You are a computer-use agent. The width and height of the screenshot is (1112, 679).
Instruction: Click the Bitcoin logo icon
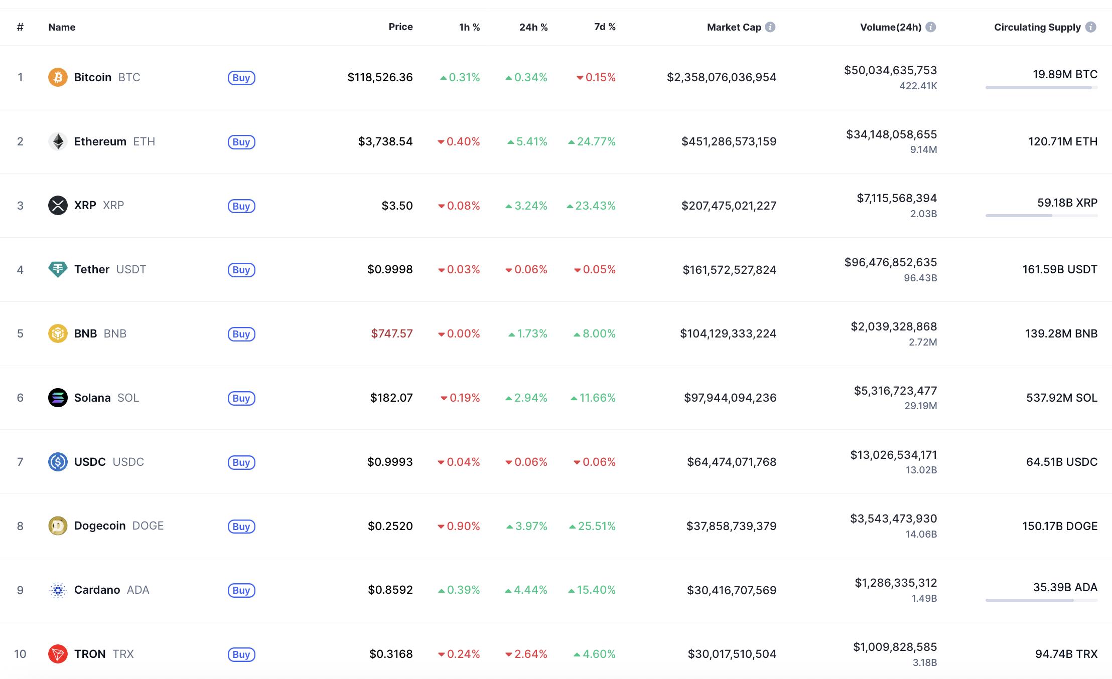(58, 77)
